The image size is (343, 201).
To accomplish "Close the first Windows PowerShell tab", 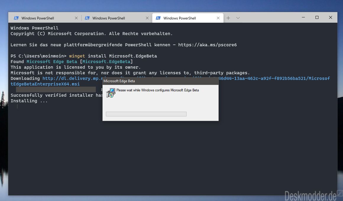I will [76, 18].
